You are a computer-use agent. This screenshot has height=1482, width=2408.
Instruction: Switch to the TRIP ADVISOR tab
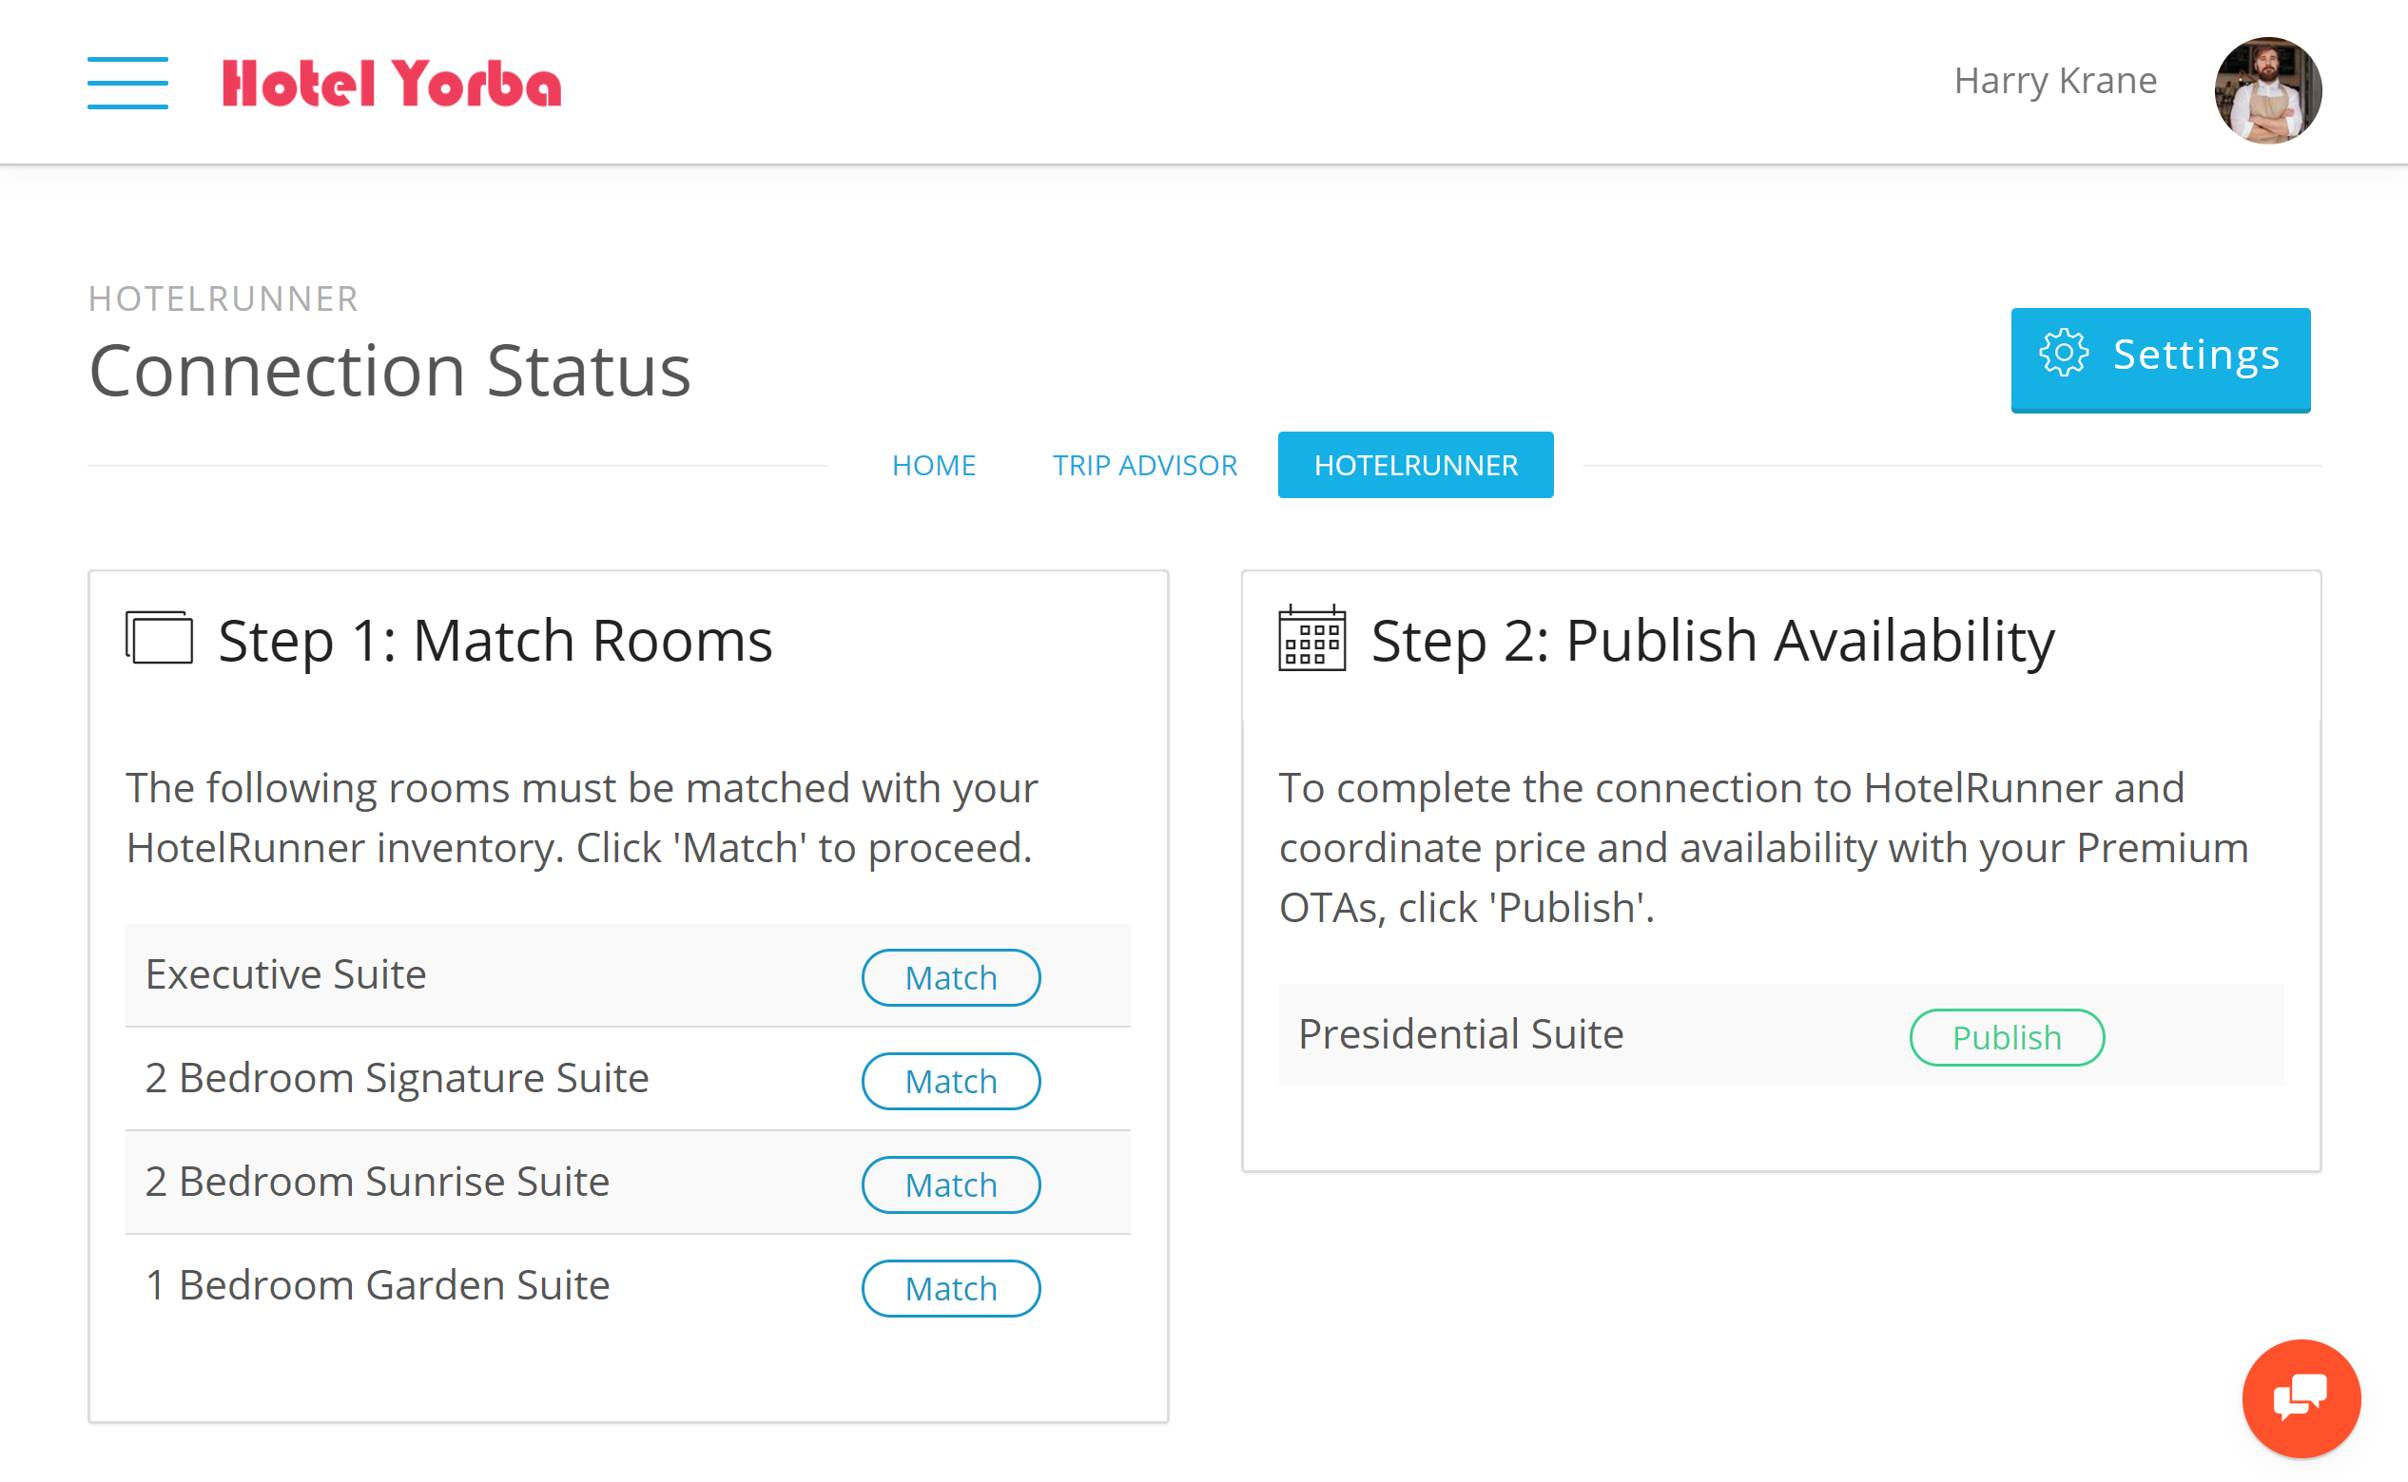pyautogui.click(x=1144, y=466)
